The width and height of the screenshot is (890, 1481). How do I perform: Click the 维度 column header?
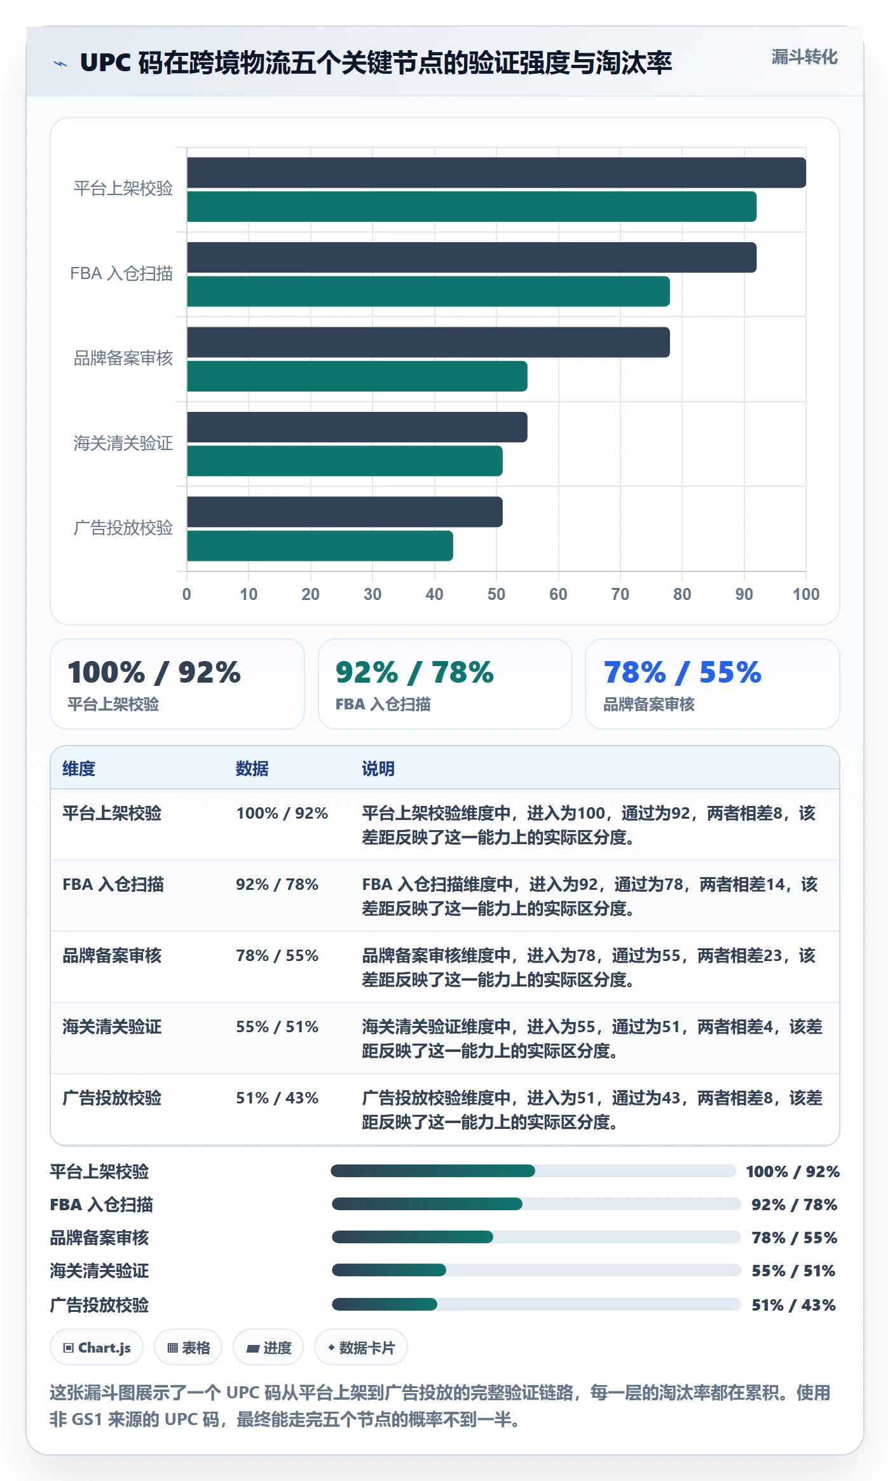coord(79,768)
